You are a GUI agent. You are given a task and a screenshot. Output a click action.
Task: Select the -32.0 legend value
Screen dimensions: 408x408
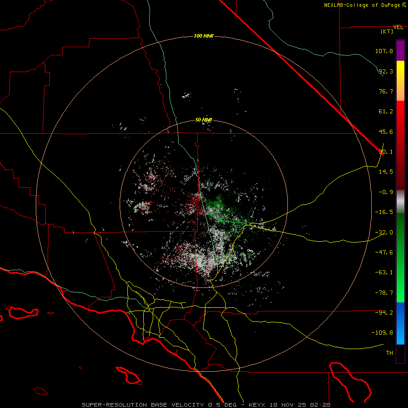(x=384, y=233)
